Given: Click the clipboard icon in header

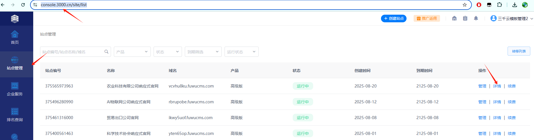Looking at the screenshot, I should tap(465, 18).
